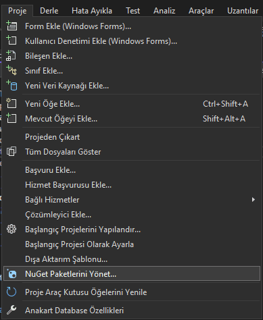
Task: Open NuGet Paketlerini Yönet...
Action: 132,274
